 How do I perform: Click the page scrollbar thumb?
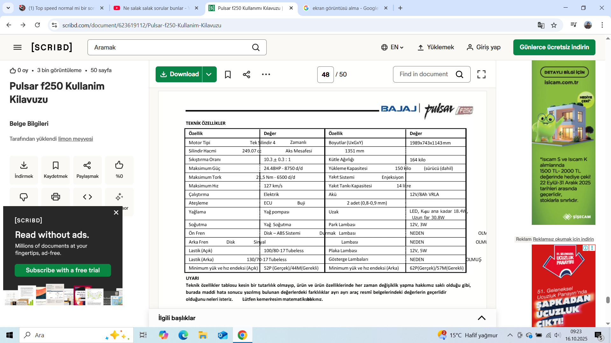[608, 300]
